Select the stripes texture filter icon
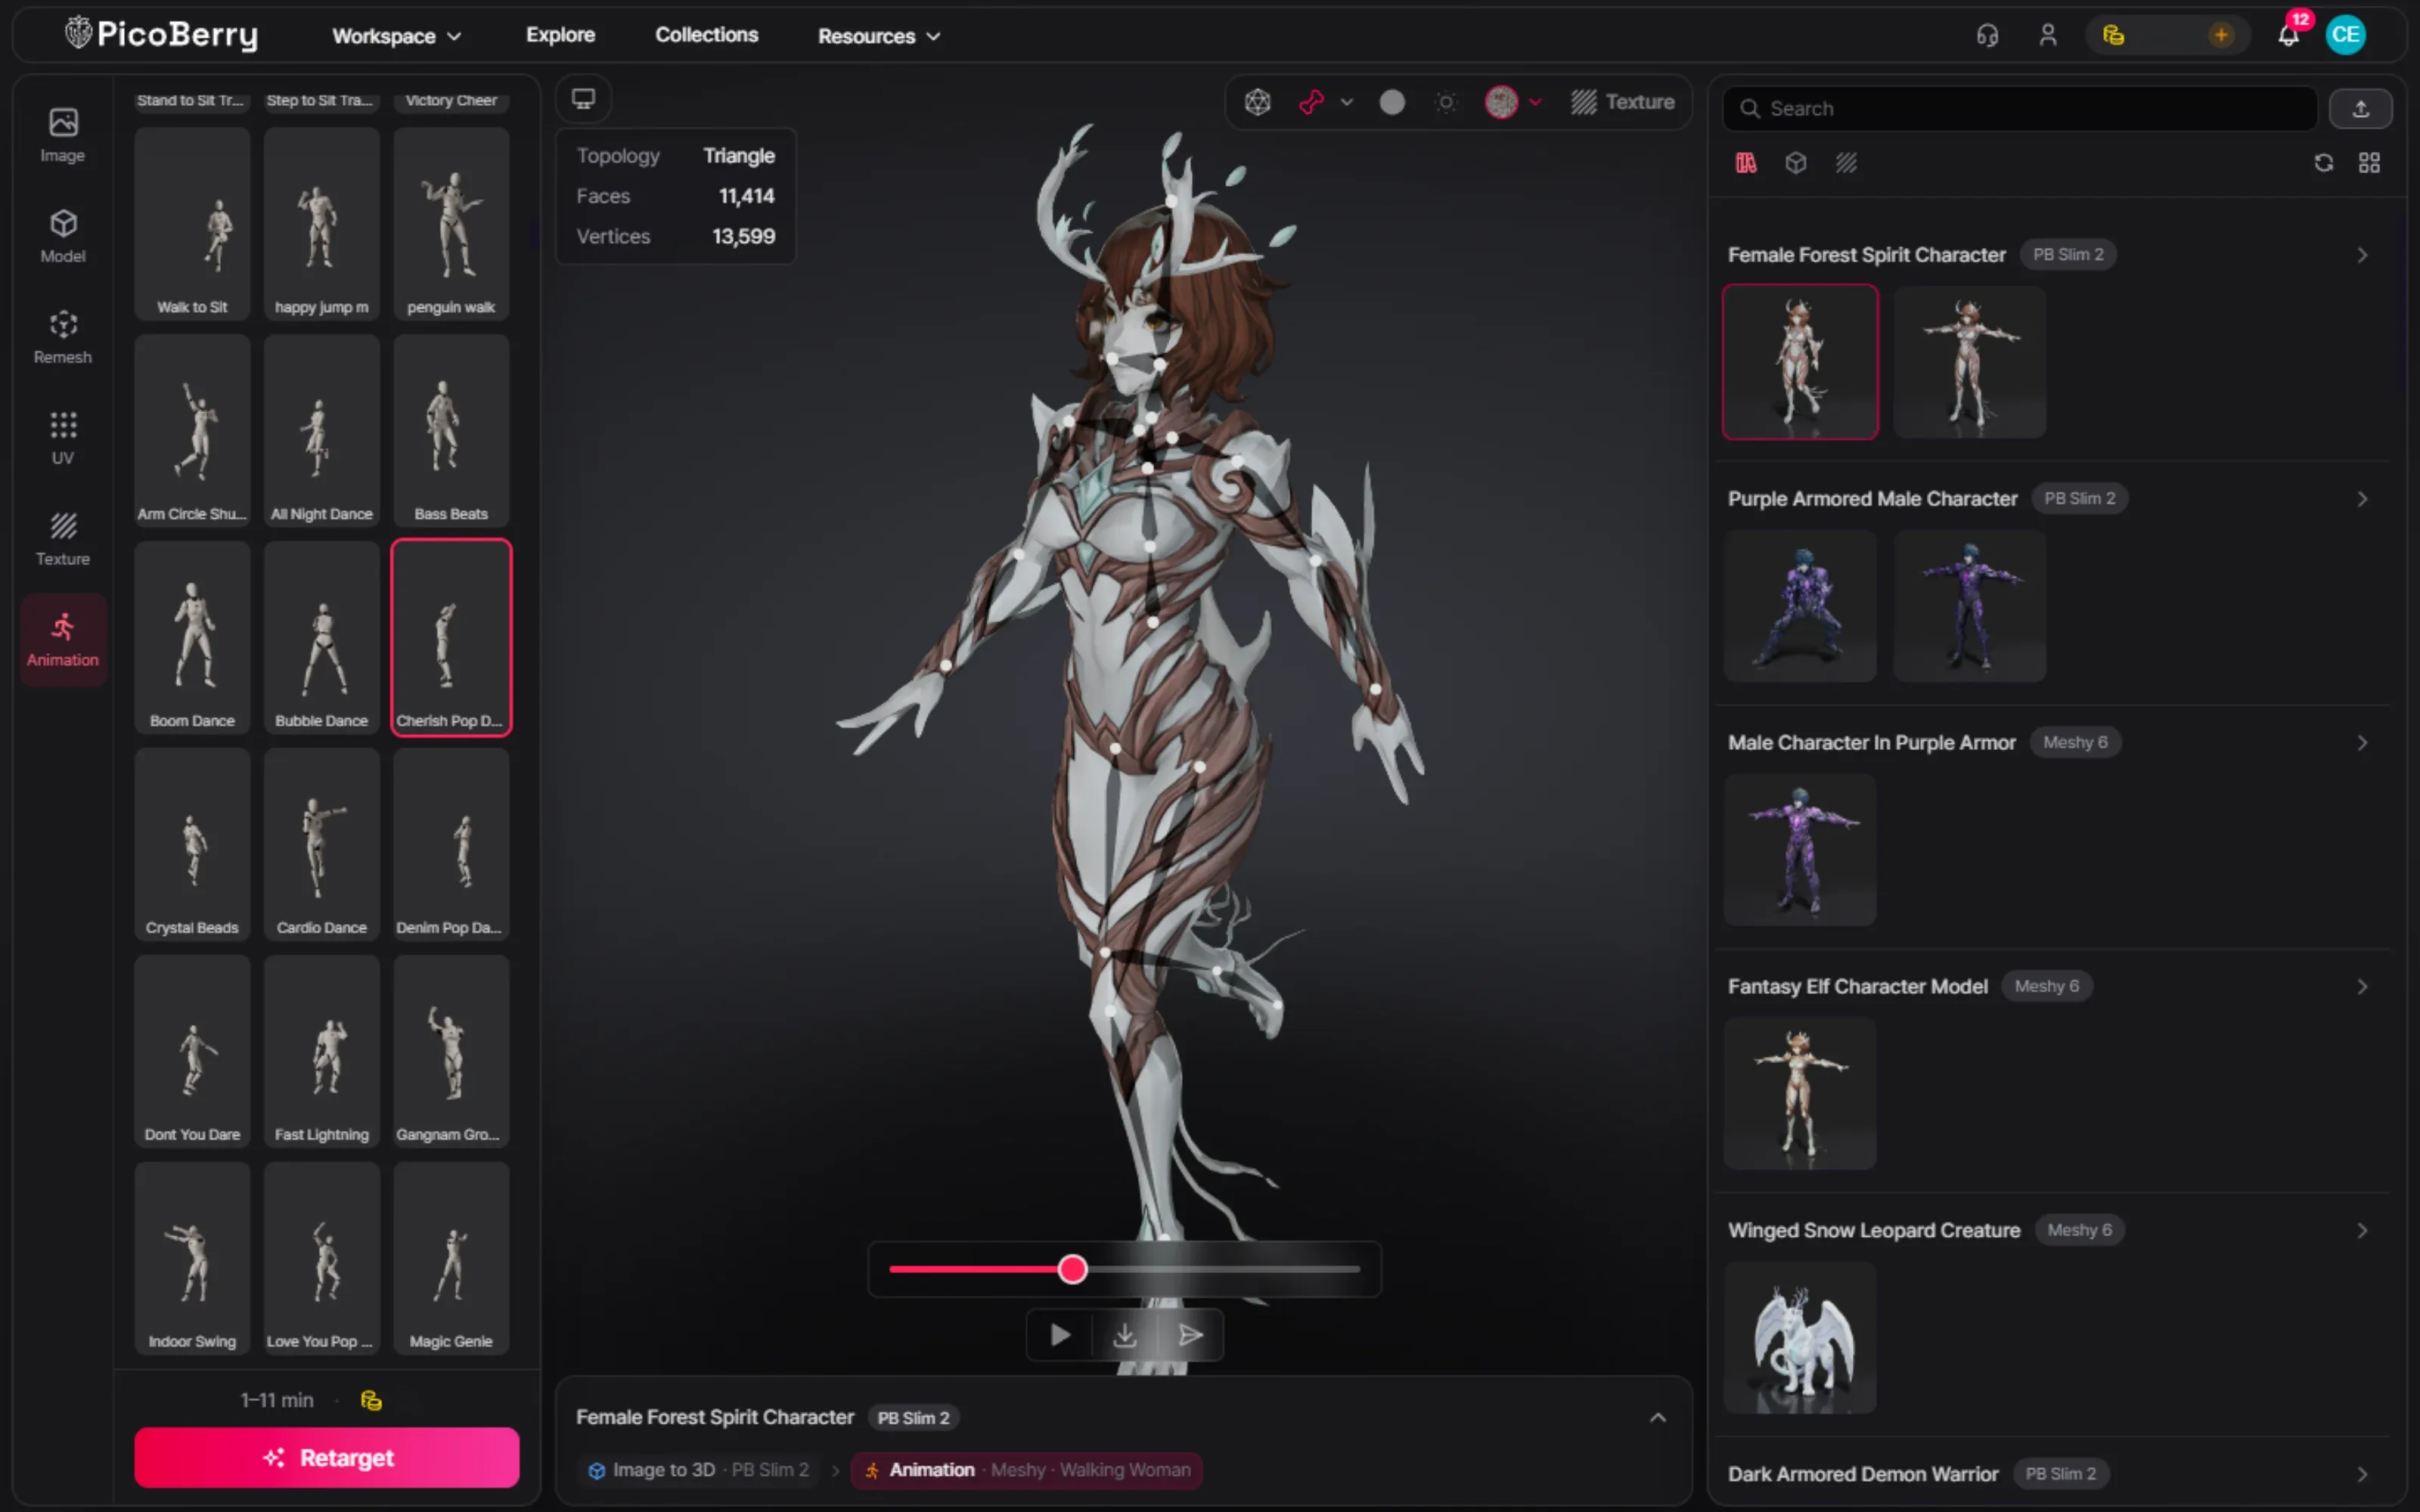 1846,163
